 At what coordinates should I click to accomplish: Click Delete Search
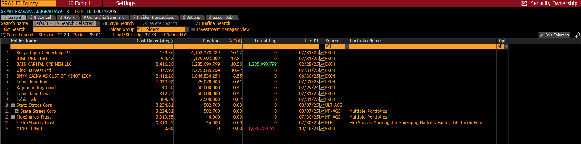click(x=160, y=23)
